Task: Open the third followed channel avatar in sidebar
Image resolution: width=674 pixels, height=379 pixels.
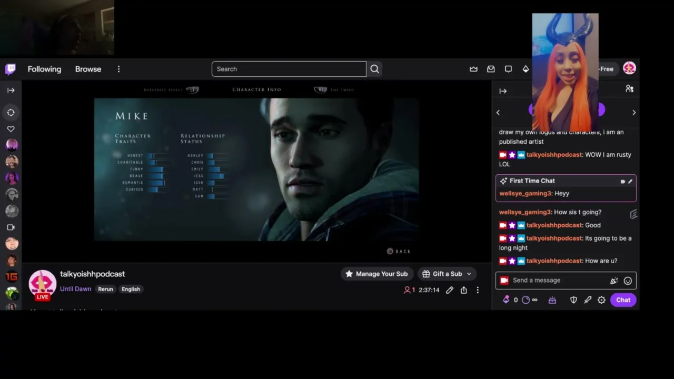Action: point(12,178)
